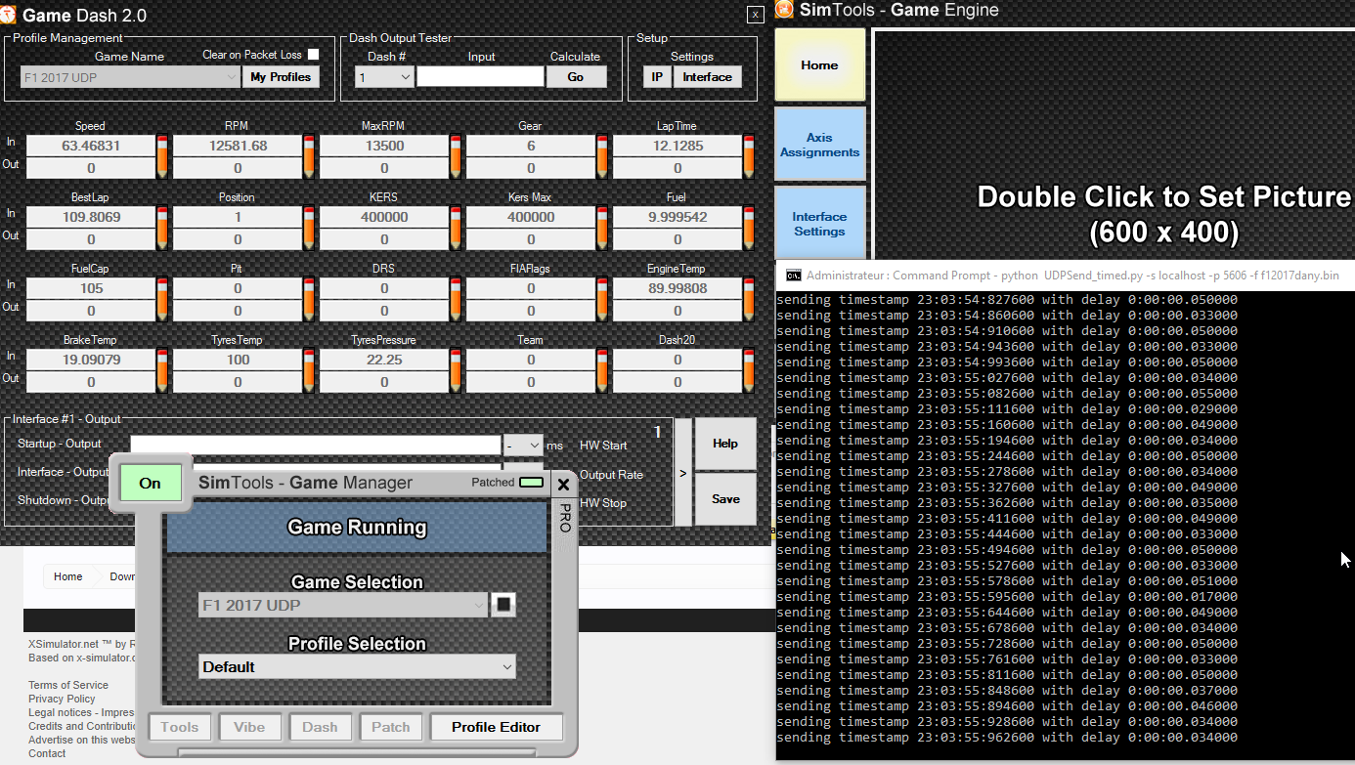Click the pencil icon beside the KERS field

pyautogui.click(x=456, y=227)
